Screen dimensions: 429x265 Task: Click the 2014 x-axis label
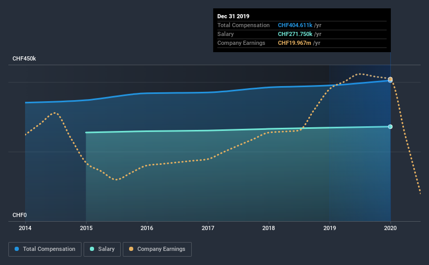25,228
